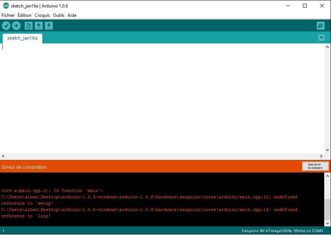Screen dimensions: 331x235
Task: Select the sketch_jan16a tab
Action: [22, 38]
